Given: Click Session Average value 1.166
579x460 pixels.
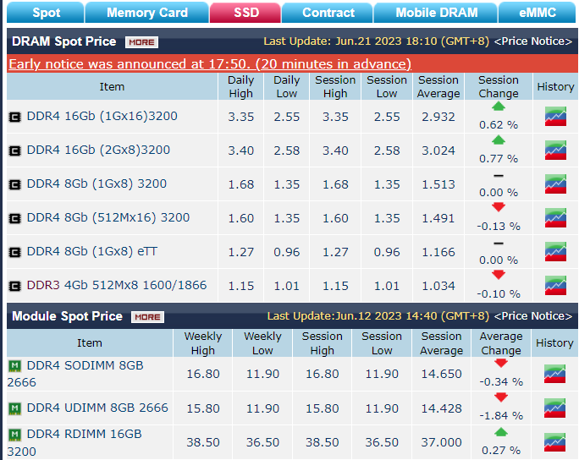Looking at the screenshot, I should click(438, 252).
